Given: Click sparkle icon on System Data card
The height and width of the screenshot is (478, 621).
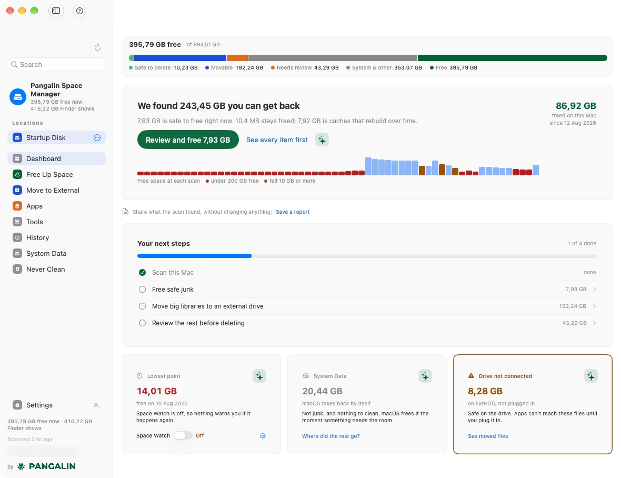Looking at the screenshot, I should pyautogui.click(x=425, y=376).
